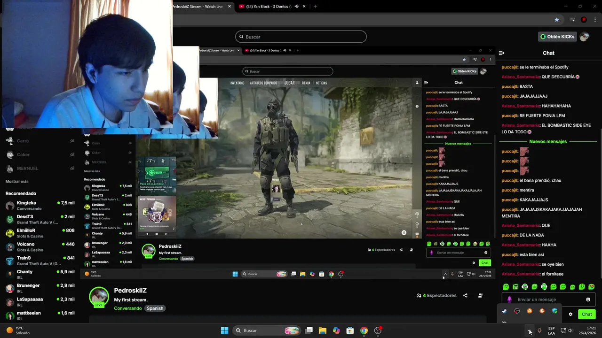This screenshot has width=602, height=338.
Task: Click Obtén KICKs button
Action: 557,37
